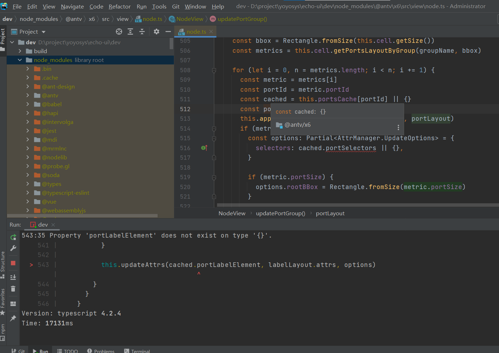499x353 pixels.
Task: Stop the running process using red square icon
Action: coord(13,263)
